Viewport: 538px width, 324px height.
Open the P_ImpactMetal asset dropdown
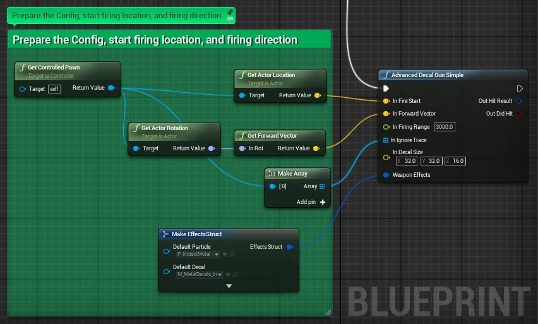coord(198,255)
